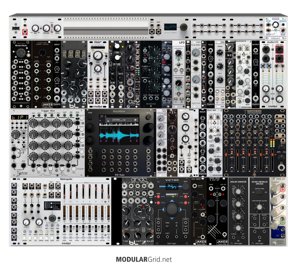Flip the upper LFO L/H range switch

pos(178,64)
